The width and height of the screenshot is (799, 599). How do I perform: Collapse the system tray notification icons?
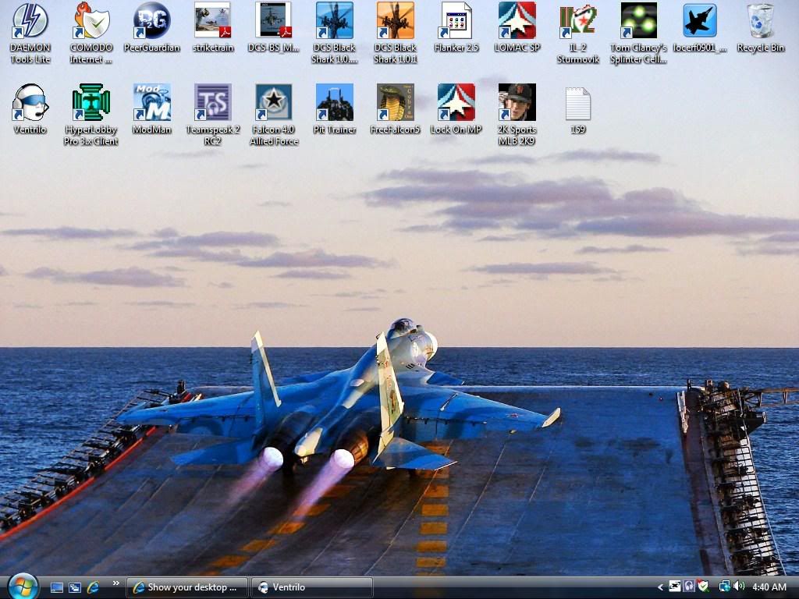coord(659,587)
